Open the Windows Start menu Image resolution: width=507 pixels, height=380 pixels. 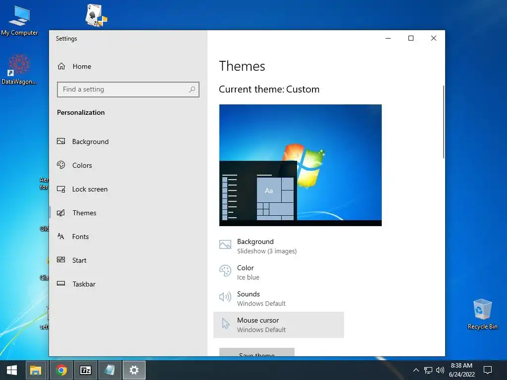point(12,370)
